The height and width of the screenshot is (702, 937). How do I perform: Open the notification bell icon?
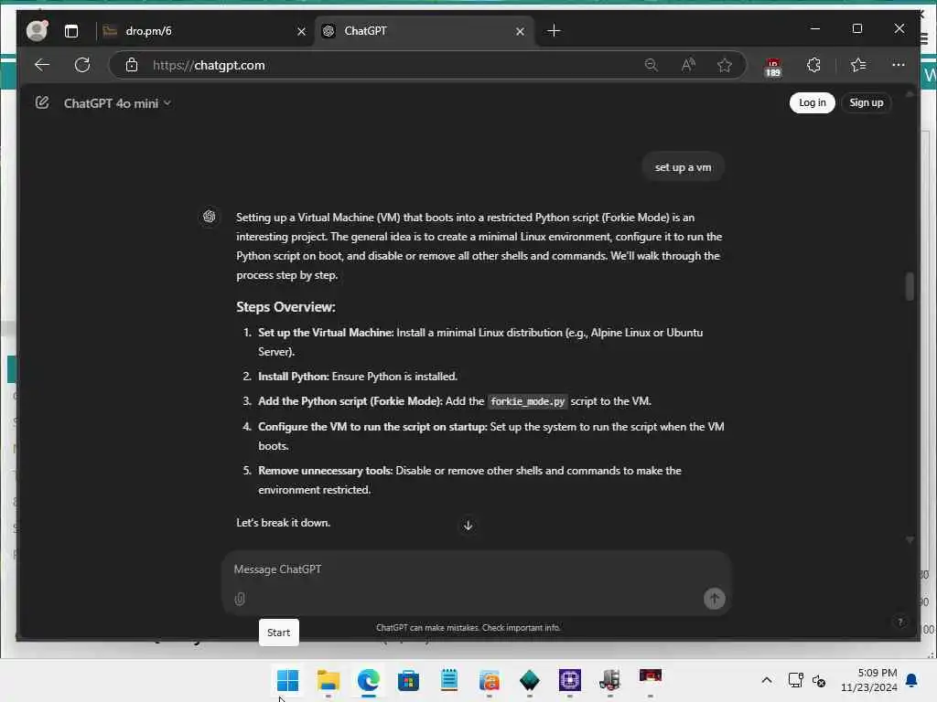tap(912, 680)
